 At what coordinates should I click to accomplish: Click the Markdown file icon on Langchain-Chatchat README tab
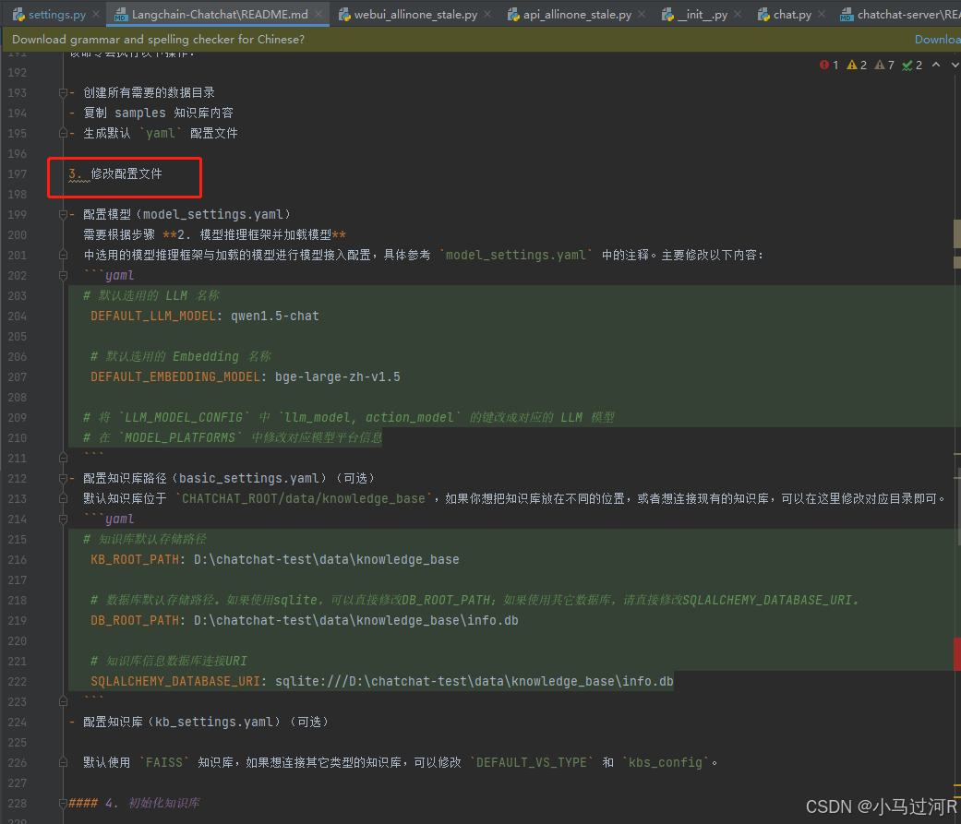coord(121,14)
